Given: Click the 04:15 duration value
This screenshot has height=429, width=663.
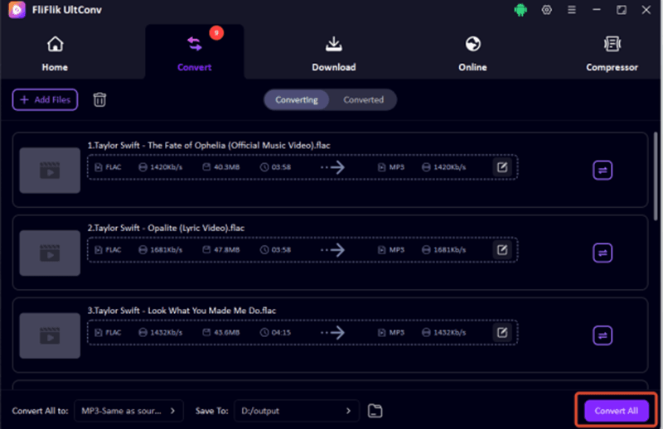Looking at the screenshot, I should [x=281, y=333].
